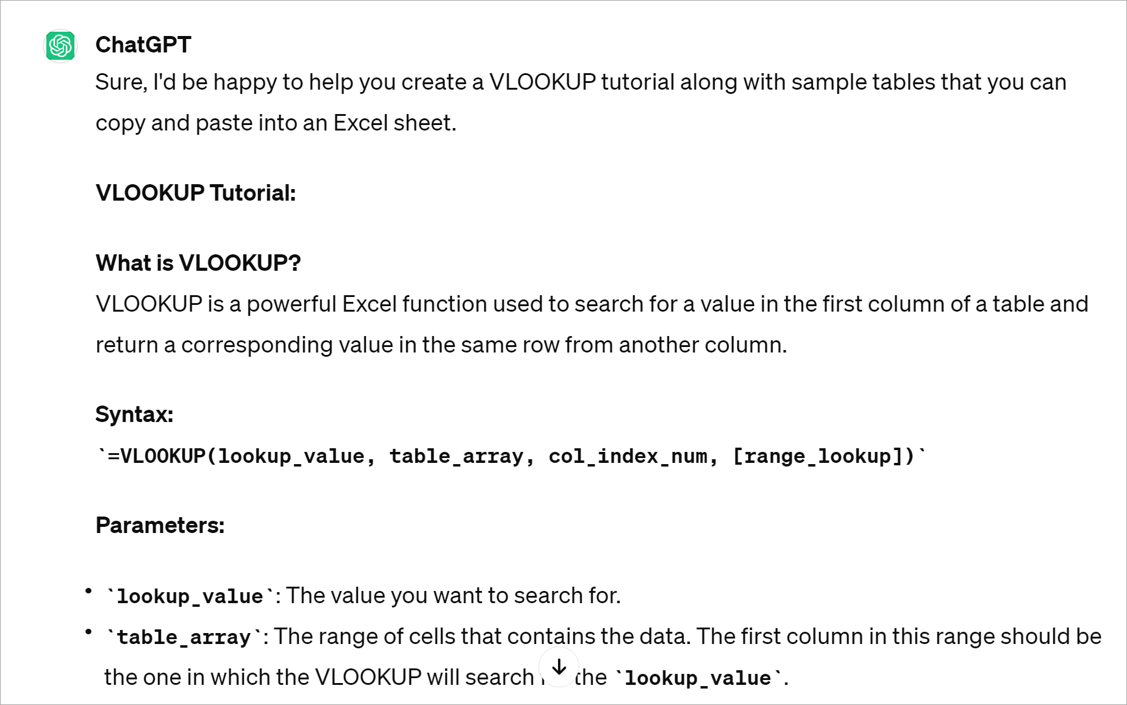Screen dimensions: 1127x705
Task: Click the scroll-to-bottom down arrow button
Action: coord(559,668)
